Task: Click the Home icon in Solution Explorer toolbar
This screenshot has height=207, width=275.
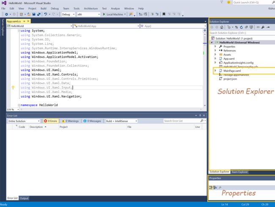Action: point(222,27)
